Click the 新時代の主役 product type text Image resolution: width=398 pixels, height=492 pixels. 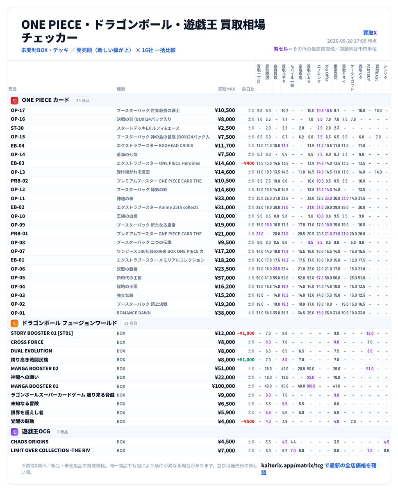(129, 278)
